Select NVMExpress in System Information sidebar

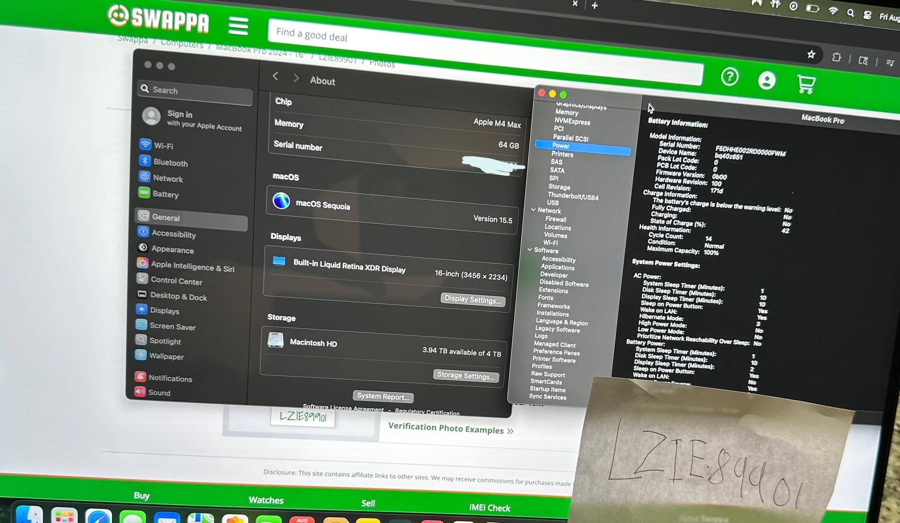tap(572, 121)
